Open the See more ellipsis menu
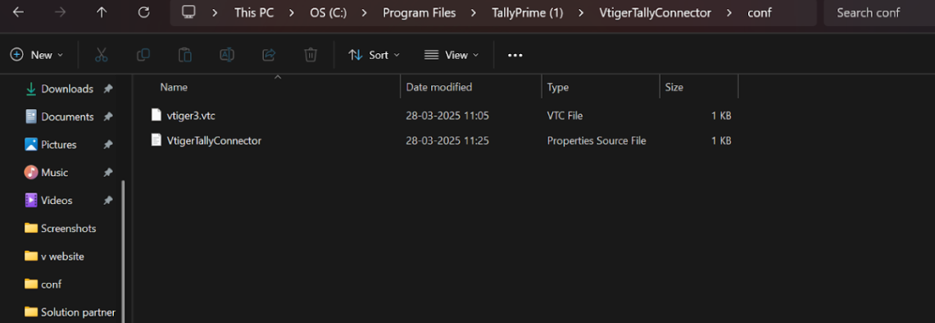The height and width of the screenshot is (323, 935). coord(515,55)
